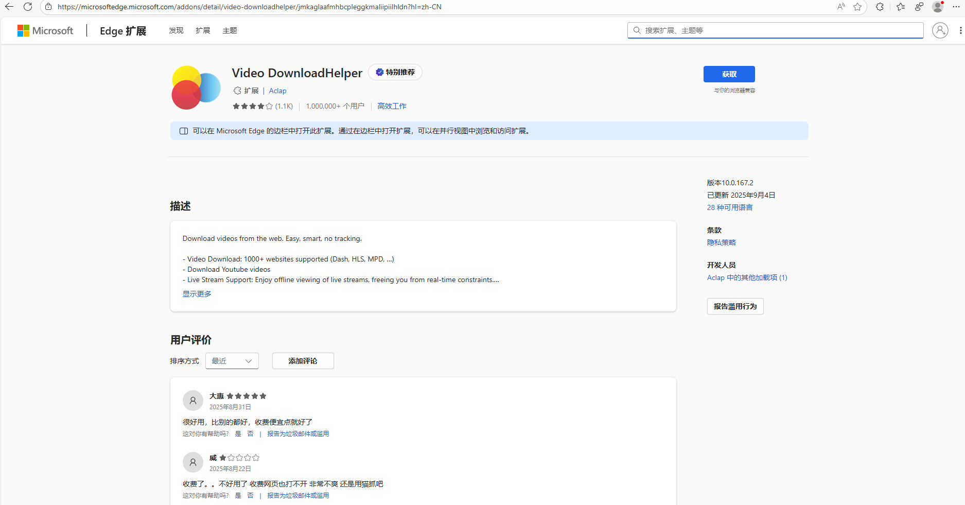The width and height of the screenshot is (965, 505).
Task: Click the star rating next to 1.1K
Action: click(x=253, y=106)
